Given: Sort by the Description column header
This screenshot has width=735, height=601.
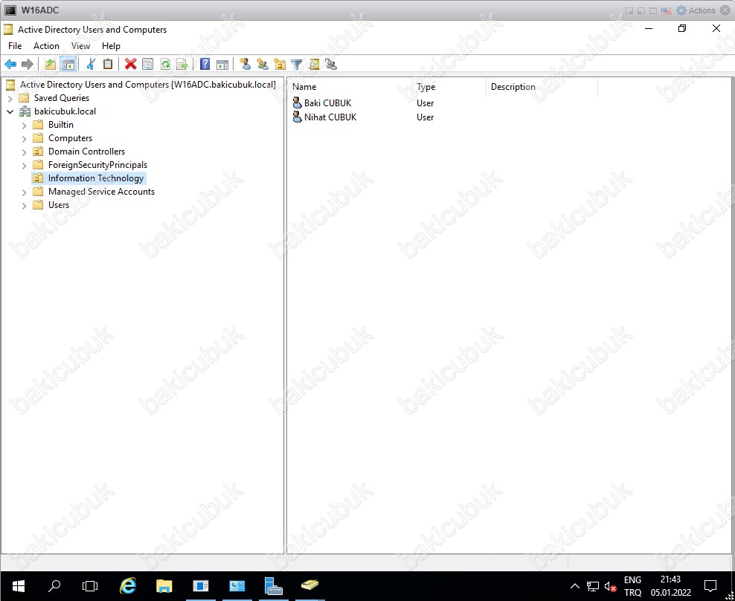Looking at the screenshot, I should 542,87.
